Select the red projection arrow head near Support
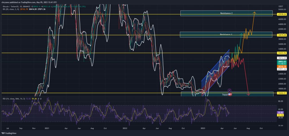This screenshot has width=289, height=136. point(248,94)
